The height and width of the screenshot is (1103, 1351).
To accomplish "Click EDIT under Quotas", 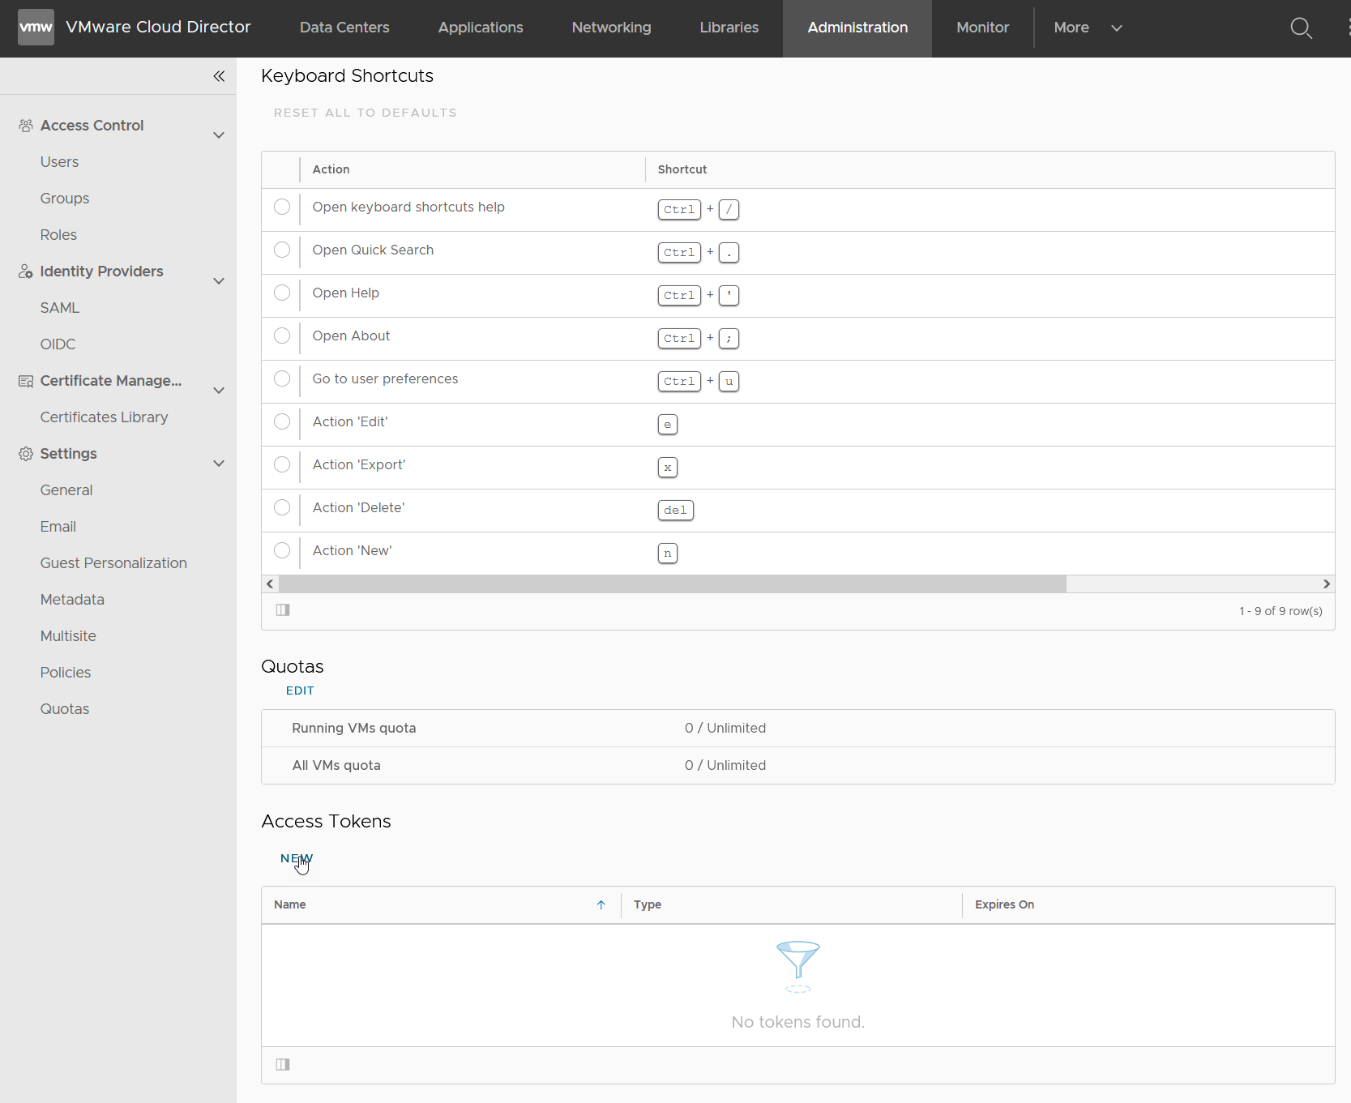I will (300, 690).
